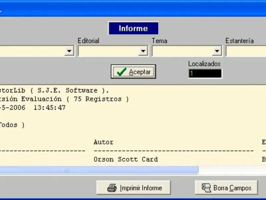The height and width of the screenshot is (200, 266).
Task: Open the Tema dropdown arrow
Action: click(x=217, y=51)
